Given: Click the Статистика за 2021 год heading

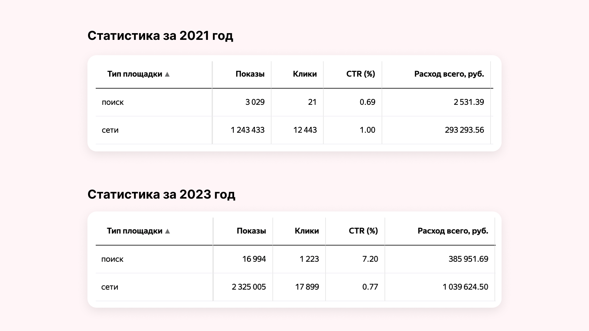Looking at the screenshot, I should [160, 36].
